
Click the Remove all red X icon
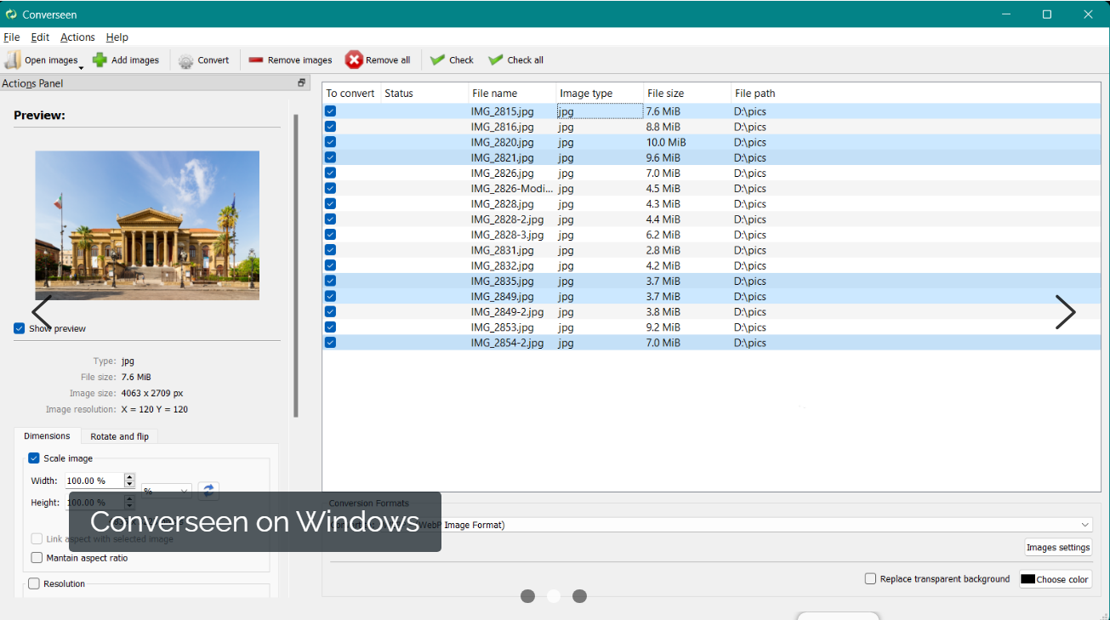(x=354, y=60)
